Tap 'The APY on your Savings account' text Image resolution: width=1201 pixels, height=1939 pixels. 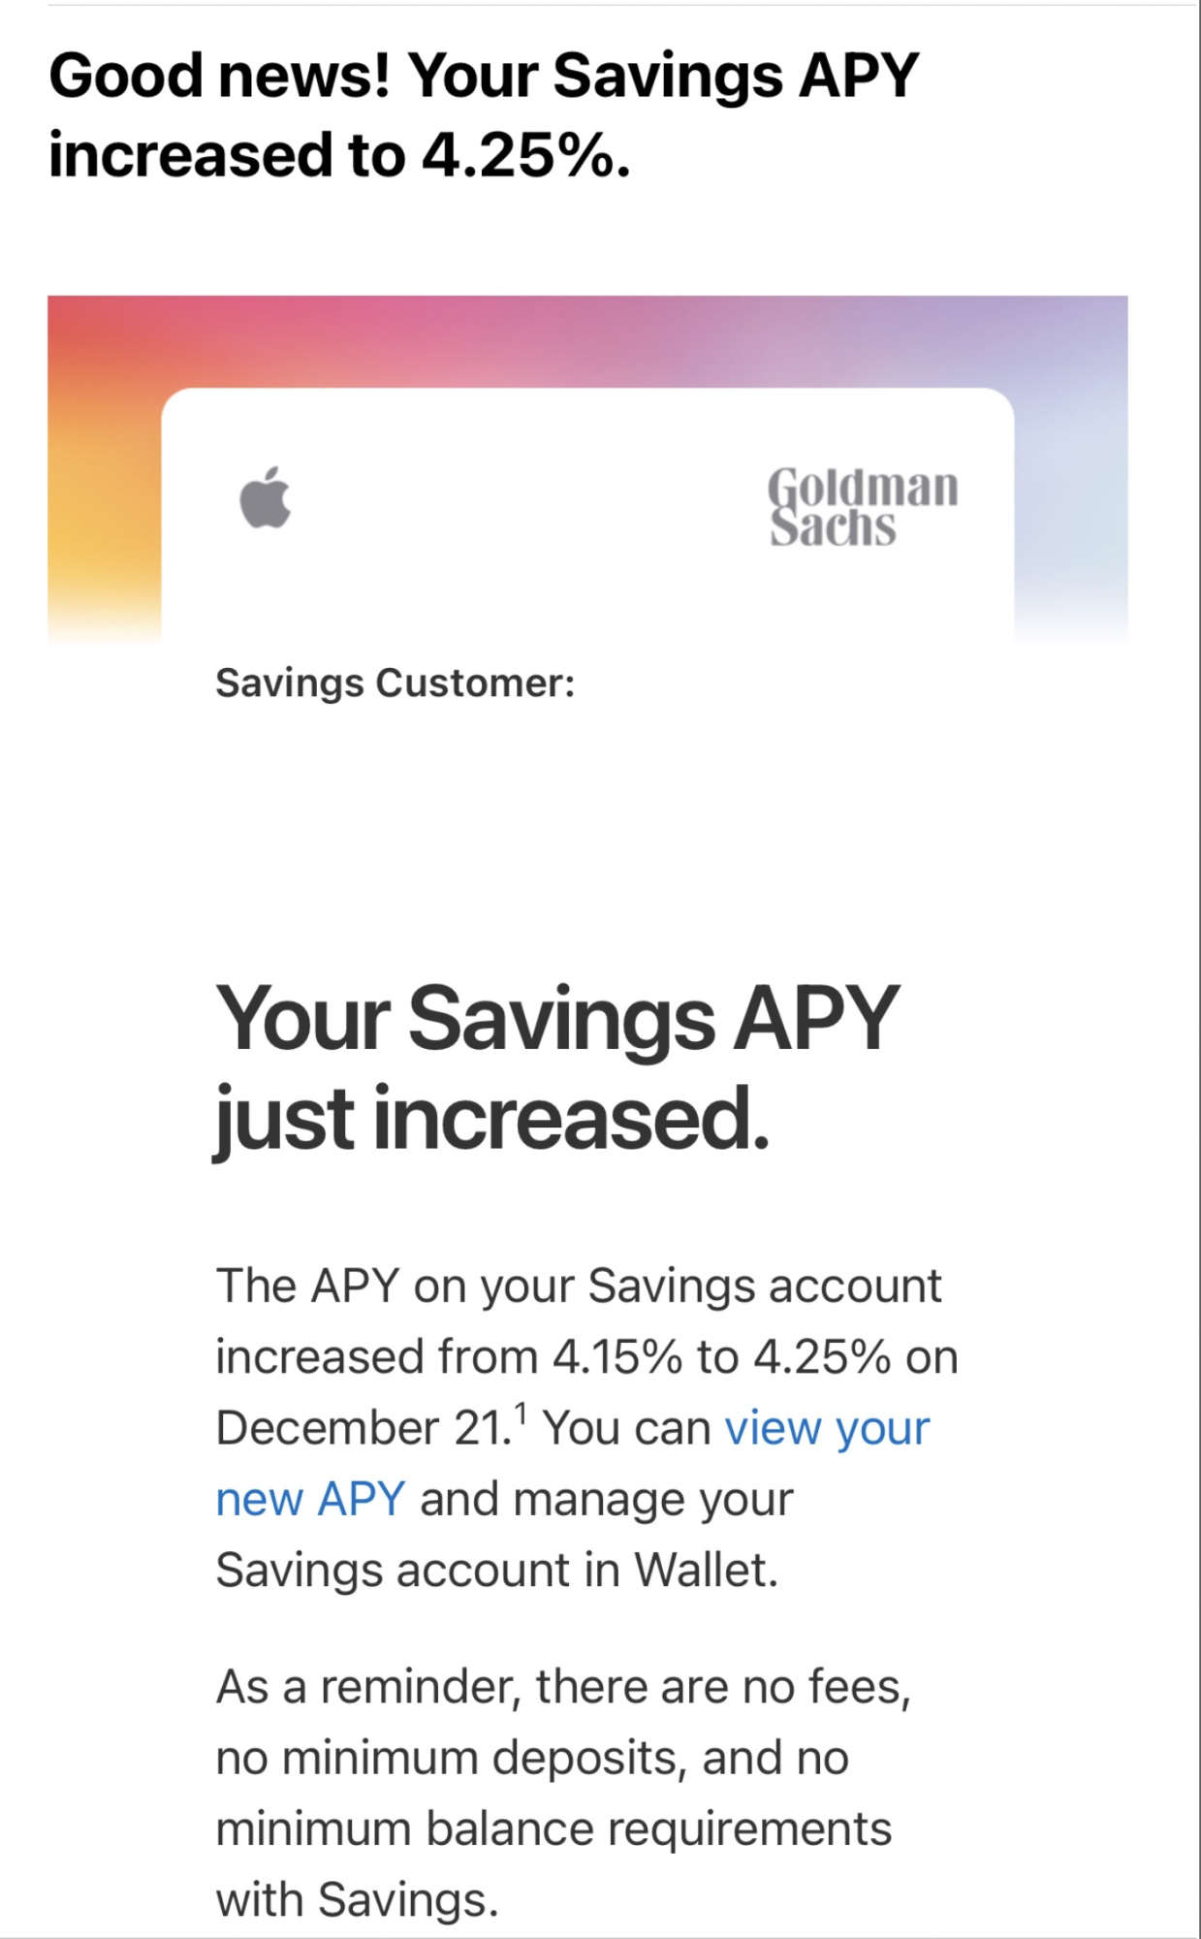click(579, 1287)
